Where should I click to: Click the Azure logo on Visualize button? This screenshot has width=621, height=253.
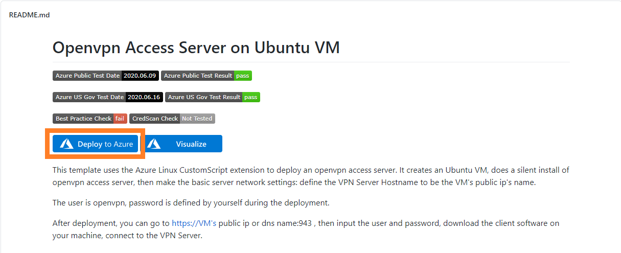point(154,144)
